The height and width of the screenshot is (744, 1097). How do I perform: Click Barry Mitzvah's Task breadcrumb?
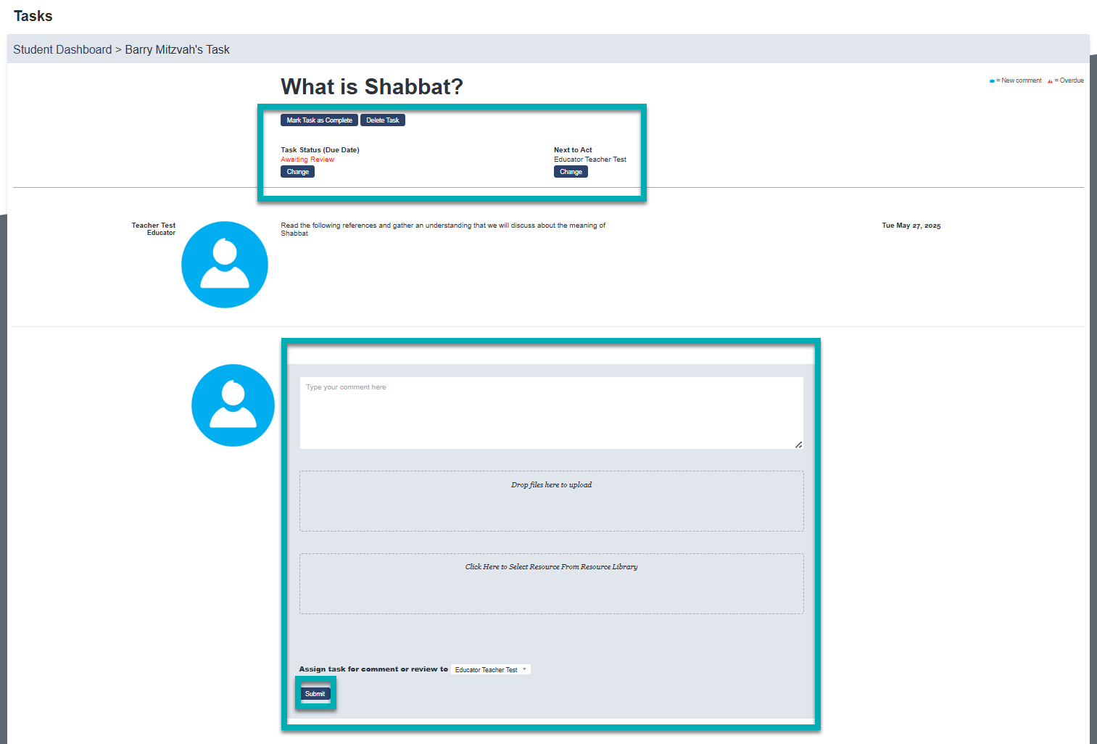177,50
